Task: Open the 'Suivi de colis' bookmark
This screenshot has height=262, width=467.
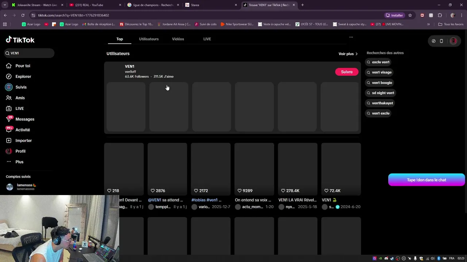Action: pos(205,24)
